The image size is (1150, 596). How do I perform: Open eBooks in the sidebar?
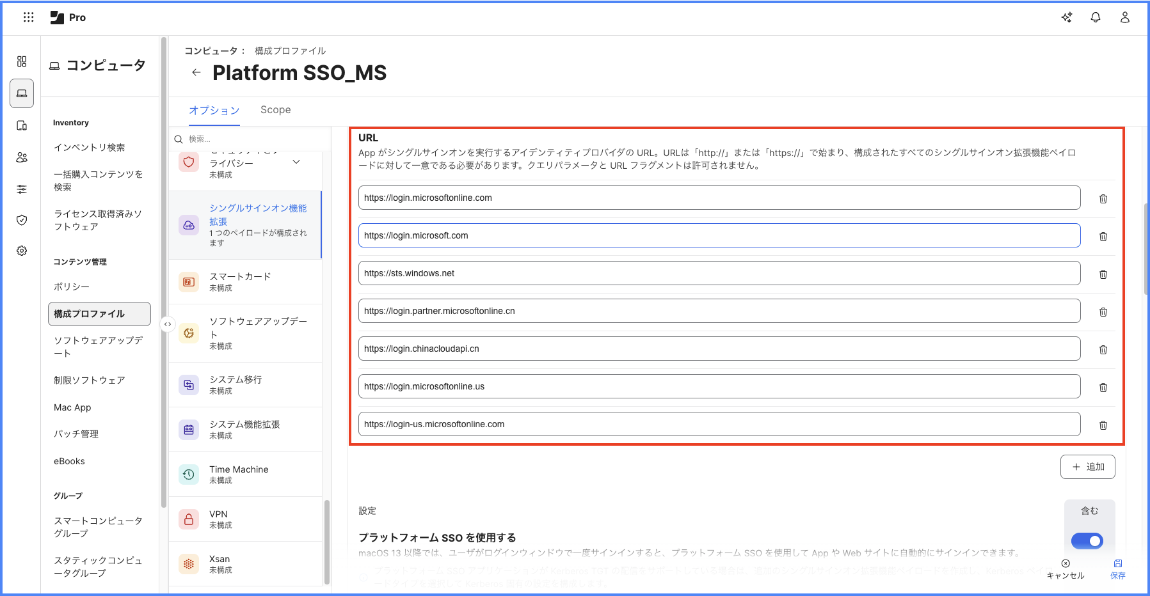69,461
